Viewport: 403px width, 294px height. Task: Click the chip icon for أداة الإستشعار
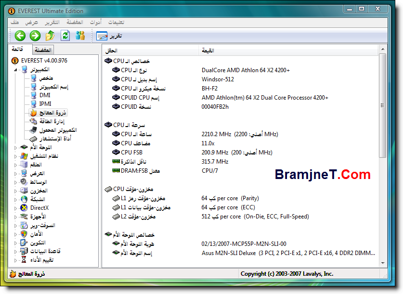33,139
